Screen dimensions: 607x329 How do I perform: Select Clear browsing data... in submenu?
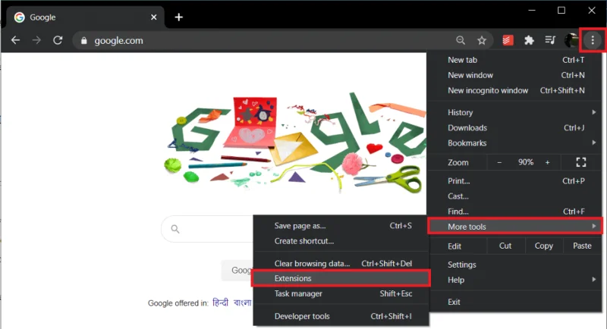point(341,264)
